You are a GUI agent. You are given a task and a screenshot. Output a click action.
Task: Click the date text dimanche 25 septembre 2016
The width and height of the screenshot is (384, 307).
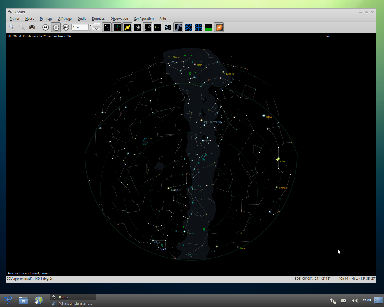(x=49, y=36)
